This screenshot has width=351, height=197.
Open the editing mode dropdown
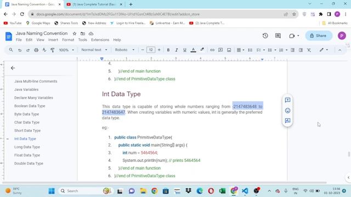[324, 50]
